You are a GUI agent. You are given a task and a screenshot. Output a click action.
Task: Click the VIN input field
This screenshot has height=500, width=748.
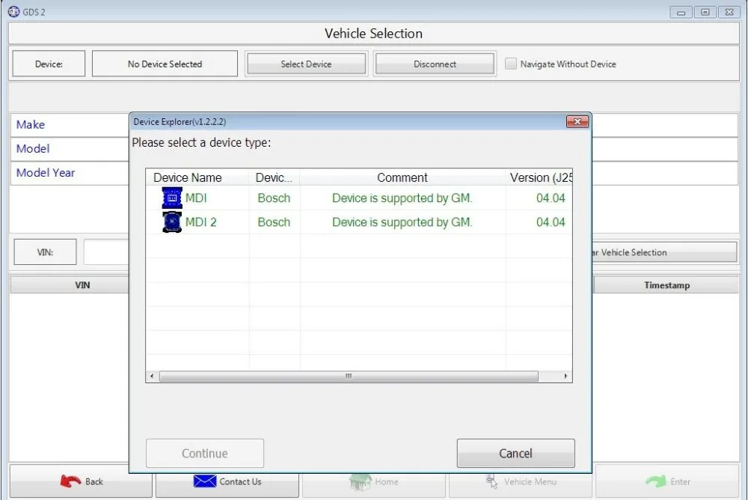click(x=106, y=251)
